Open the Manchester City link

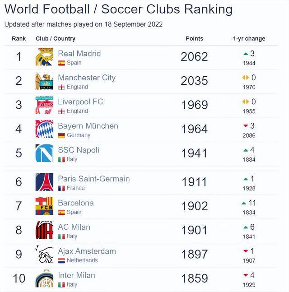[87, 78]
